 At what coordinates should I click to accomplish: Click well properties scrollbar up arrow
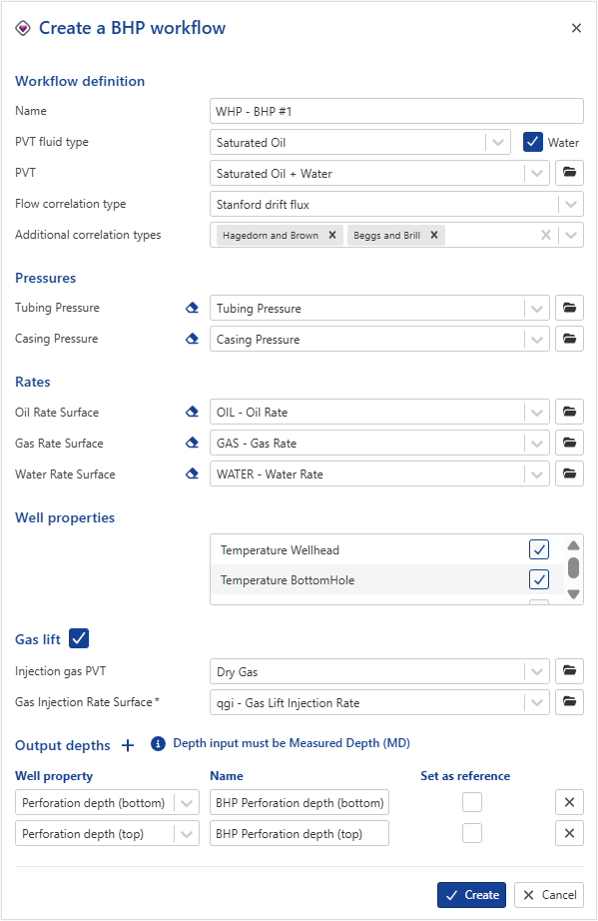pyautogui.click(x=574, y=545)
